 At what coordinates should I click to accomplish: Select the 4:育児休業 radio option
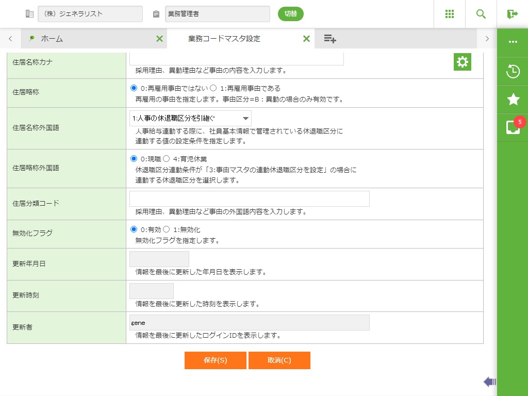pyautogui.click(x=166, y=159)
